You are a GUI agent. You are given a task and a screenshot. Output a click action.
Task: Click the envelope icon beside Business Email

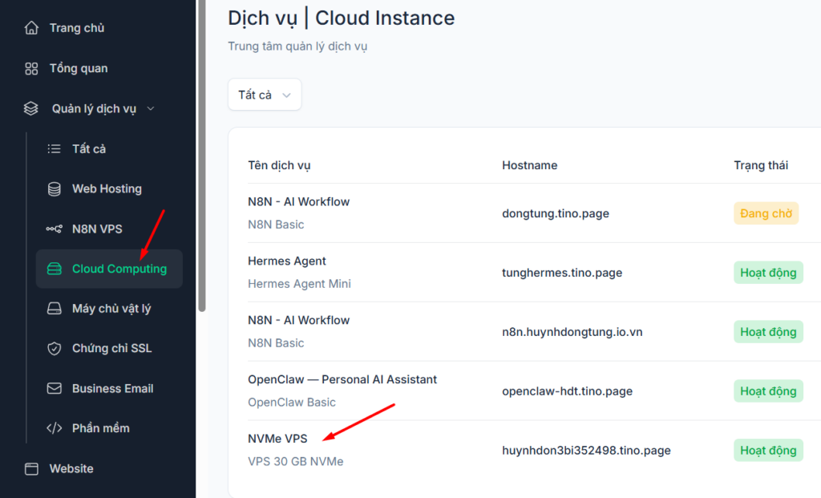click(x=54, y=389)
